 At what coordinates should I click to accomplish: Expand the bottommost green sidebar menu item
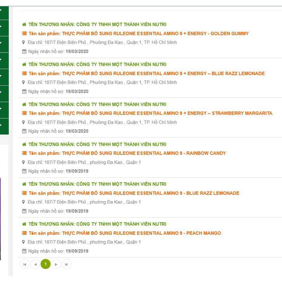(4, 126)
